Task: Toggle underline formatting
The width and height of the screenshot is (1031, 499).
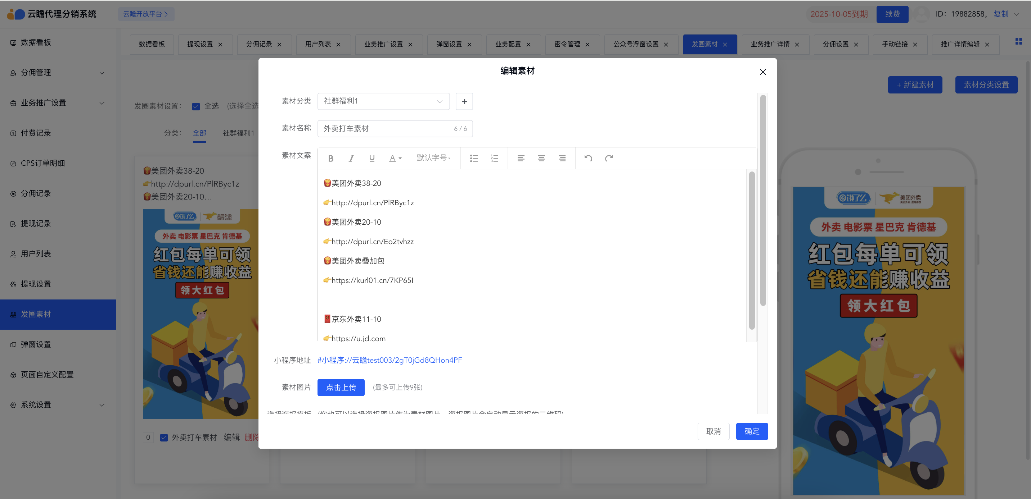Action: click(372, 158)
